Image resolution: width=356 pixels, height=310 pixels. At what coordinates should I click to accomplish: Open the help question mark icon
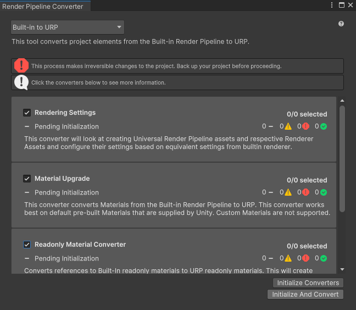click(x=341, y=24)
